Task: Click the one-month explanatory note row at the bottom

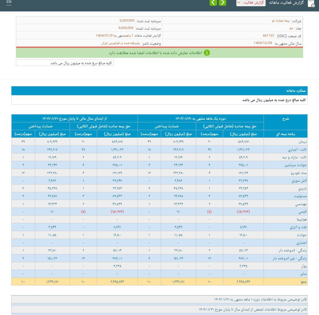Action: 159,299
